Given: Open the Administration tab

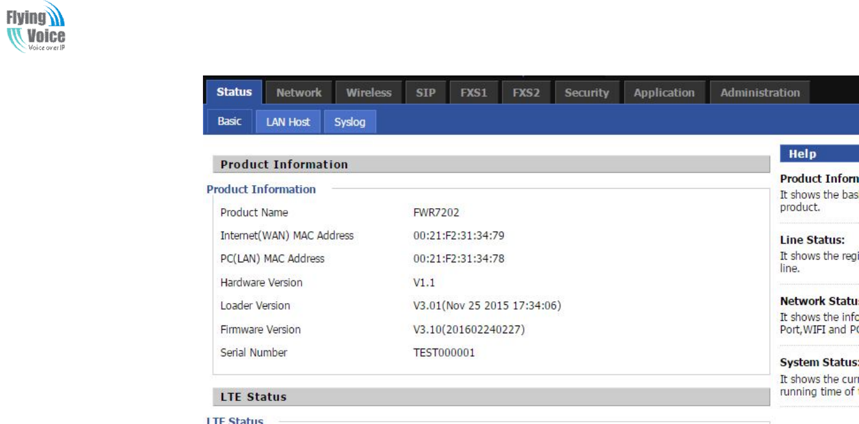Looking at the screenshot, I should [760, 93].
